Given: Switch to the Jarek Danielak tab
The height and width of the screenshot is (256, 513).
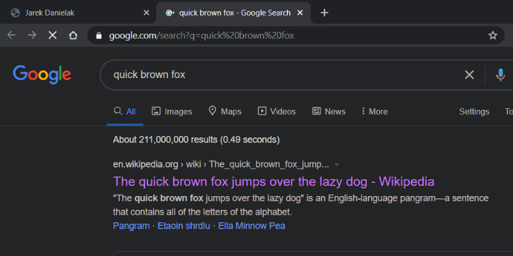Looking at the screenshot, I should pos(77,12).
